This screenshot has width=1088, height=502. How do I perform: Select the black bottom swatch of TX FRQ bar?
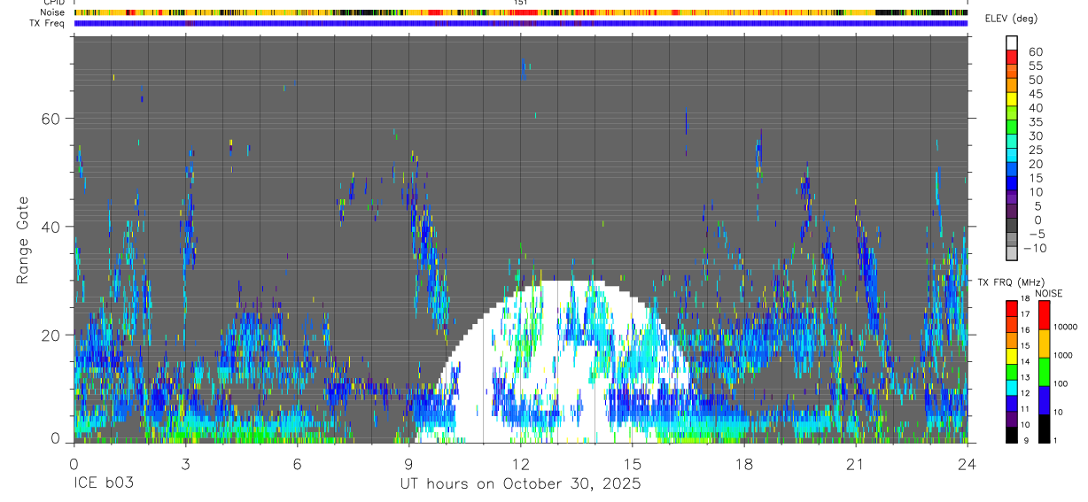pyautogui.click(x=1012, y=435)
